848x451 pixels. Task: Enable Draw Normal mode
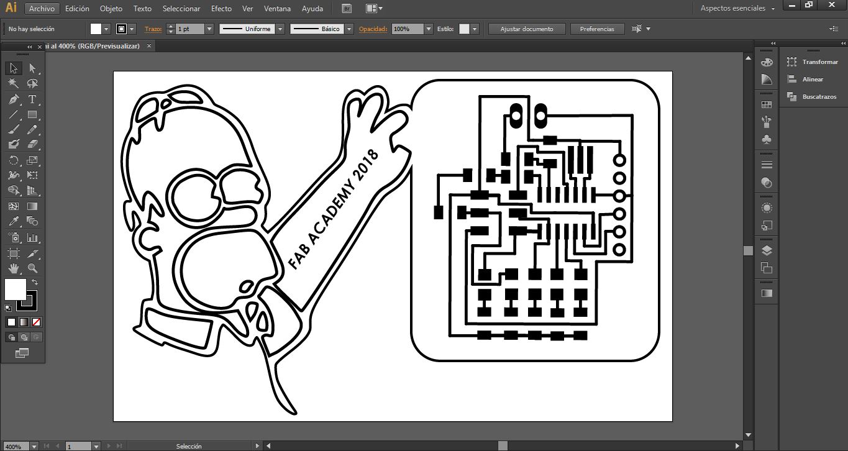click(x=11, y=337)
